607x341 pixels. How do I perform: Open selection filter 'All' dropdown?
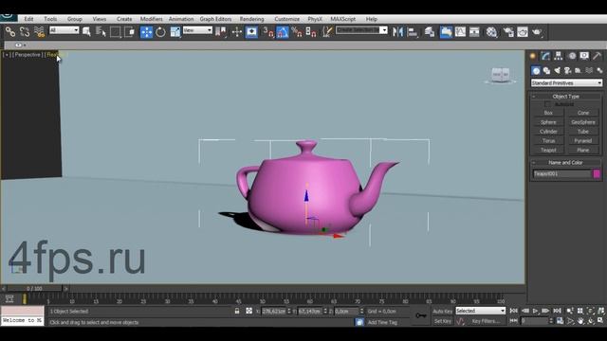(x=64, y=30)
